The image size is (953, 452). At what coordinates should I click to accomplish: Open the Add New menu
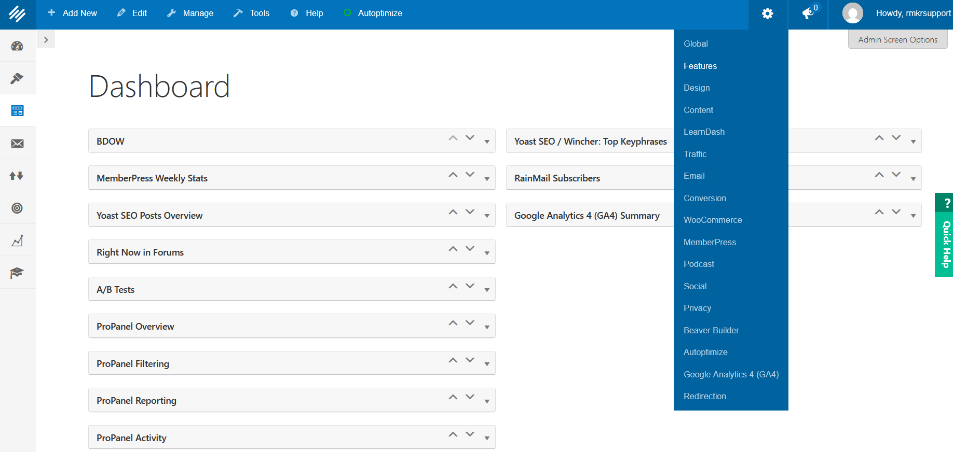coord(73,13)
